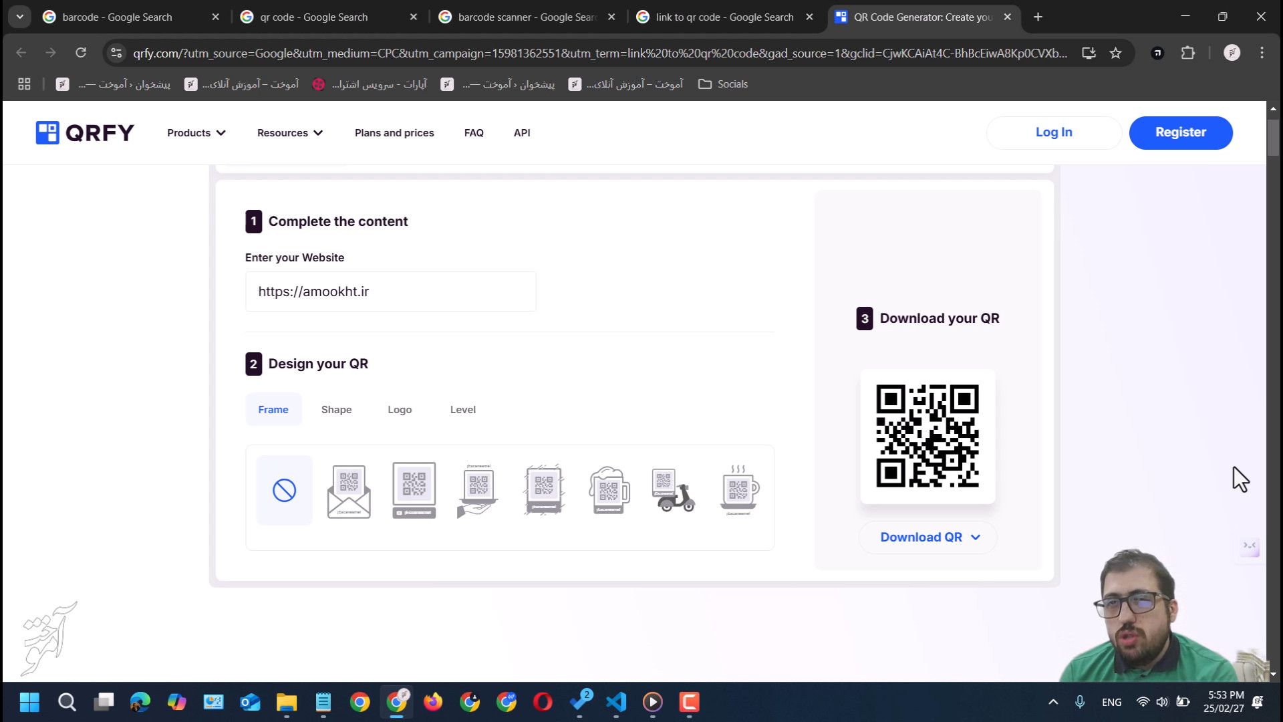Open Plans and prices page

pyautogui.click(x=394, y=133)
